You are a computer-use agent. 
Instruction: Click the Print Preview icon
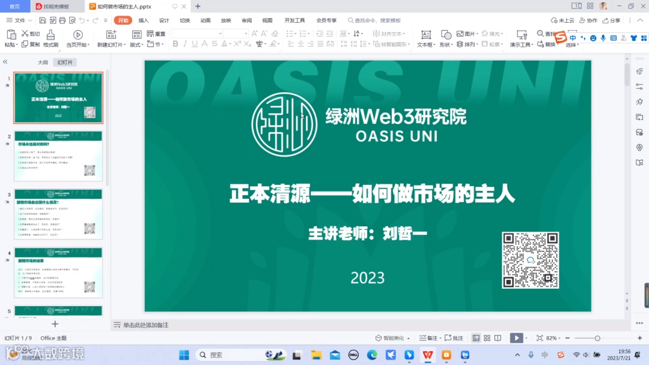pyautogui.click(x=73, y=20)
